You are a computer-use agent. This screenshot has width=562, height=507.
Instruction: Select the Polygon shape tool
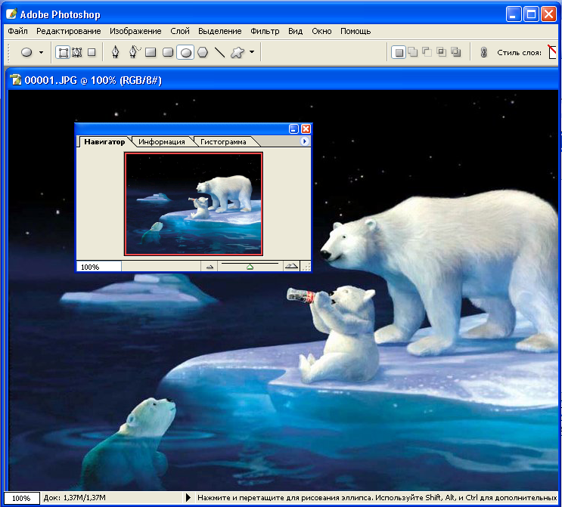[203, 53]
